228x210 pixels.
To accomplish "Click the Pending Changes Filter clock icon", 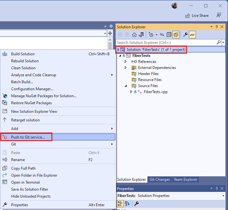I will pyautogui.click(x=151, y=35).
